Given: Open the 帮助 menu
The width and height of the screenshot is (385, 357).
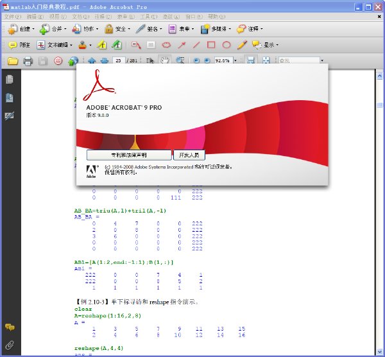Looking at the screenshot, I should tap(217, 17).
